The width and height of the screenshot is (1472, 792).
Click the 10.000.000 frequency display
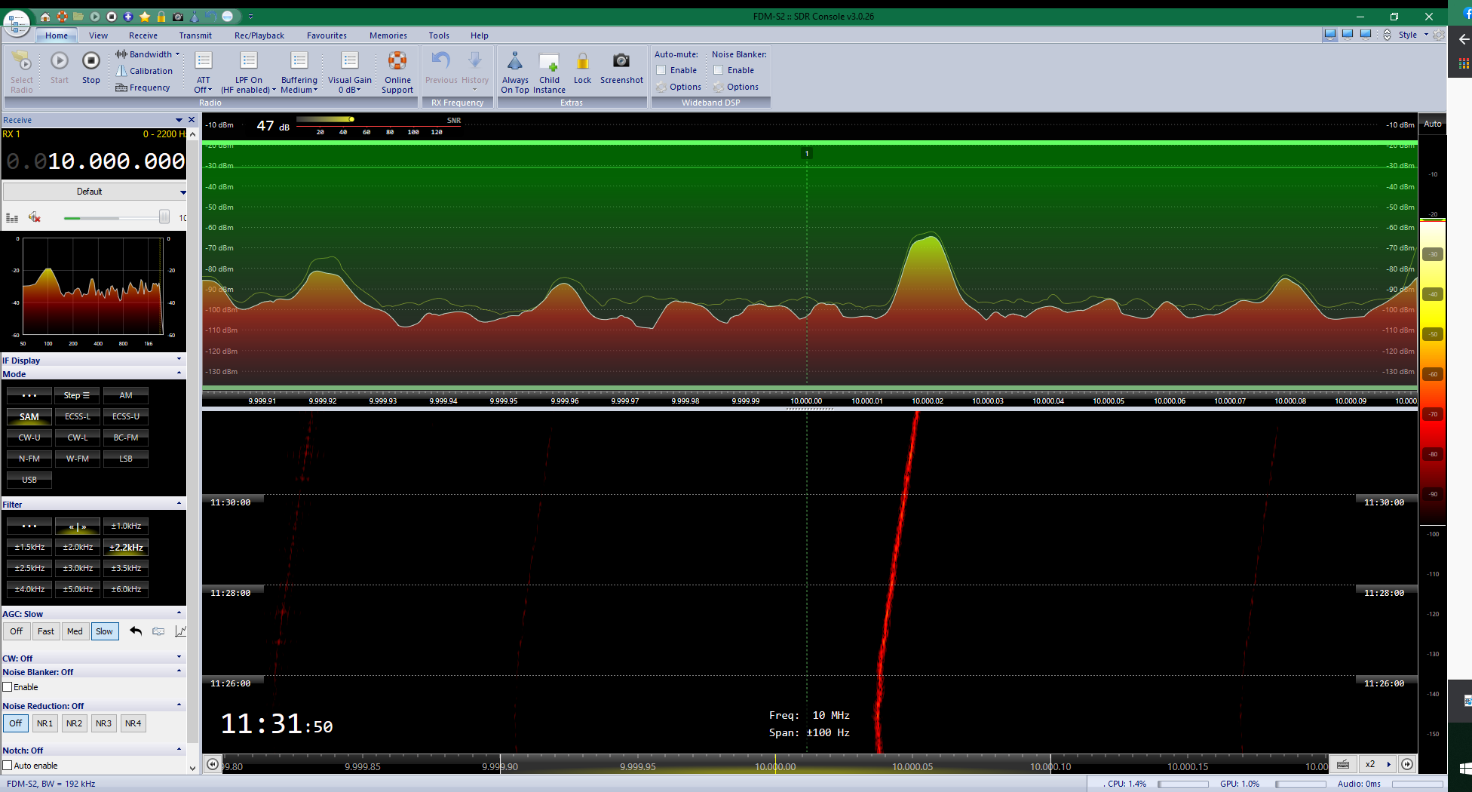coord(116,161)
